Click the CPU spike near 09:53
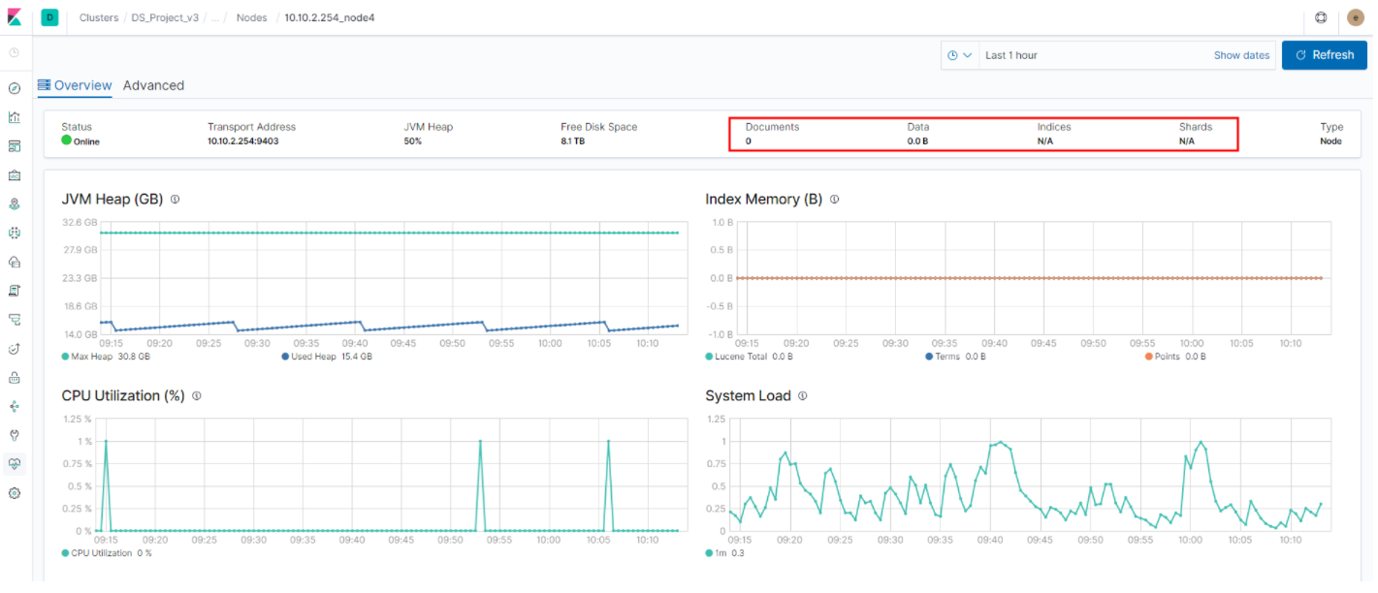The height and width of the screenshot is (593, 1378). (x=480, y=442)
